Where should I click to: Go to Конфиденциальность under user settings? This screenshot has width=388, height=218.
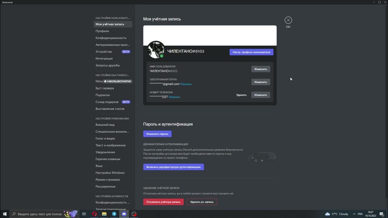coord(113,38)
